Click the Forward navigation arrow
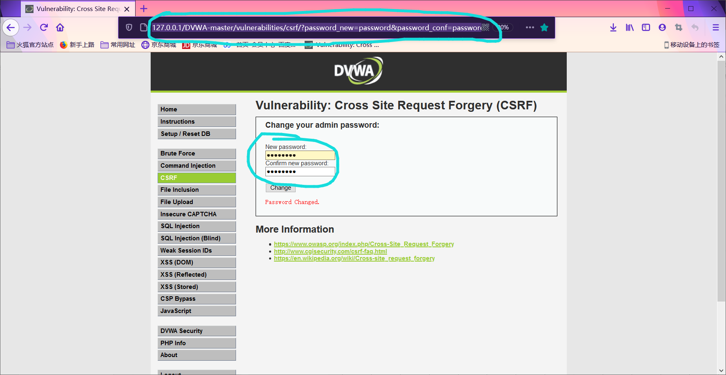This screenshot has width=726, height=375. (x=27, y=27)
